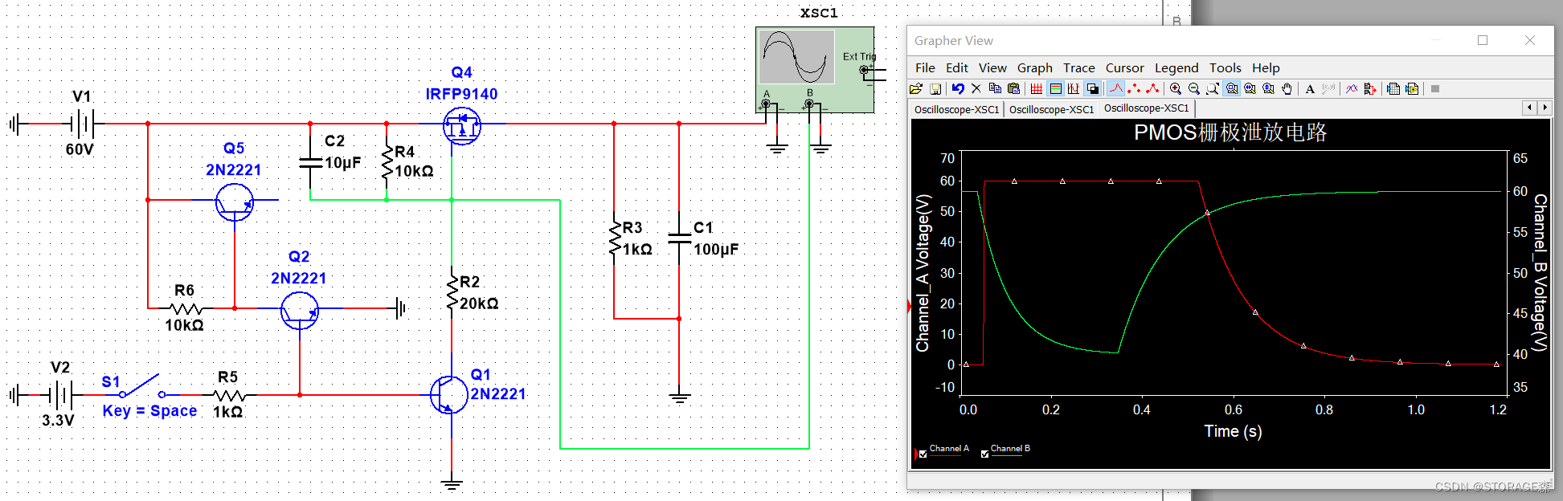This screenshot has height=501, width=1563.
Task: Click the horizontal zoom icon
Action: (1250, 89)
